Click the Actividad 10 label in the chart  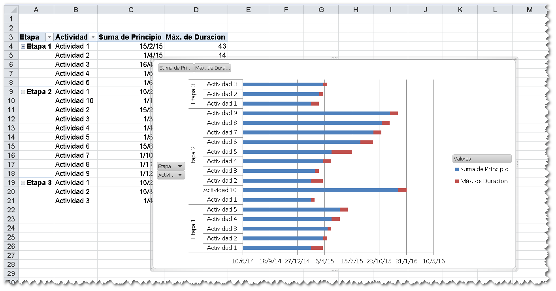(x=220, y=190)
